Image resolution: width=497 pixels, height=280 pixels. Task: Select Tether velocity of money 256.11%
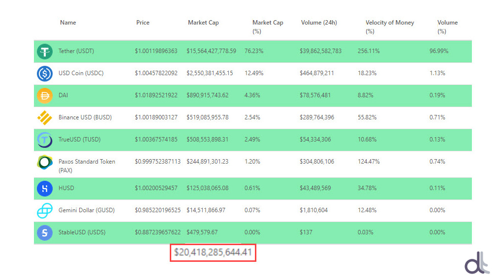coord(368,51)
